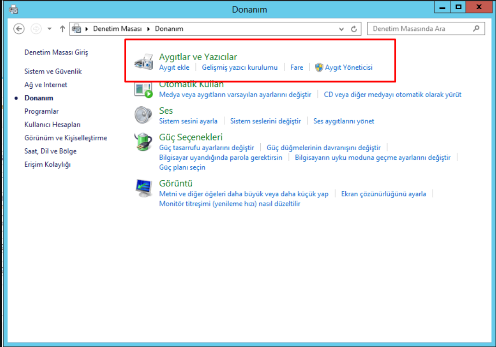Screen dimensions: 496x347
Task: Open Sistem ve Güvenlik category
Action: pyautogui.click(x=53, y=72)
